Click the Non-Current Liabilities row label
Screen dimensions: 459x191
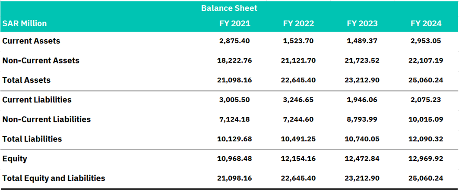(x=47, y=119)
